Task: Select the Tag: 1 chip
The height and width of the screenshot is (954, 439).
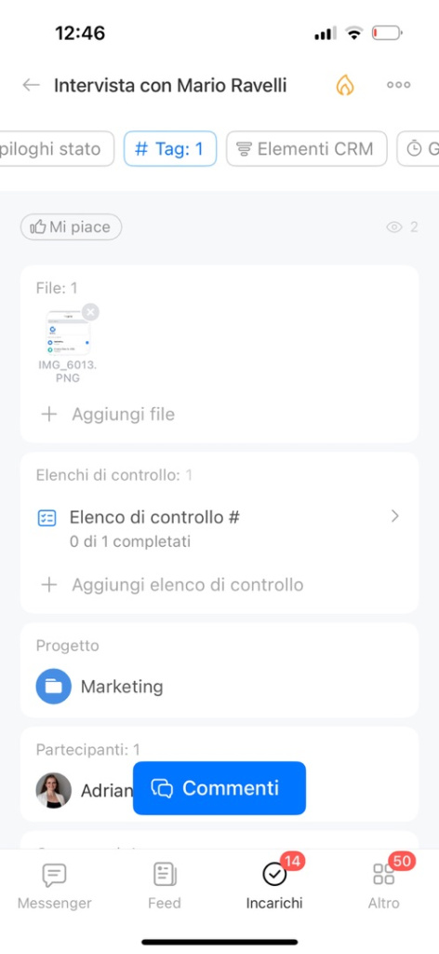Action: pos(170,149)
